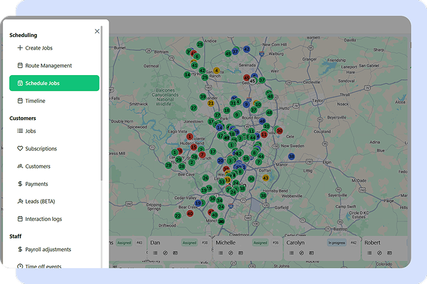427x284 pixels.
Task: Open the Timeline page from the sidebar
Action: pyautogui.click(x=35, y=101)
